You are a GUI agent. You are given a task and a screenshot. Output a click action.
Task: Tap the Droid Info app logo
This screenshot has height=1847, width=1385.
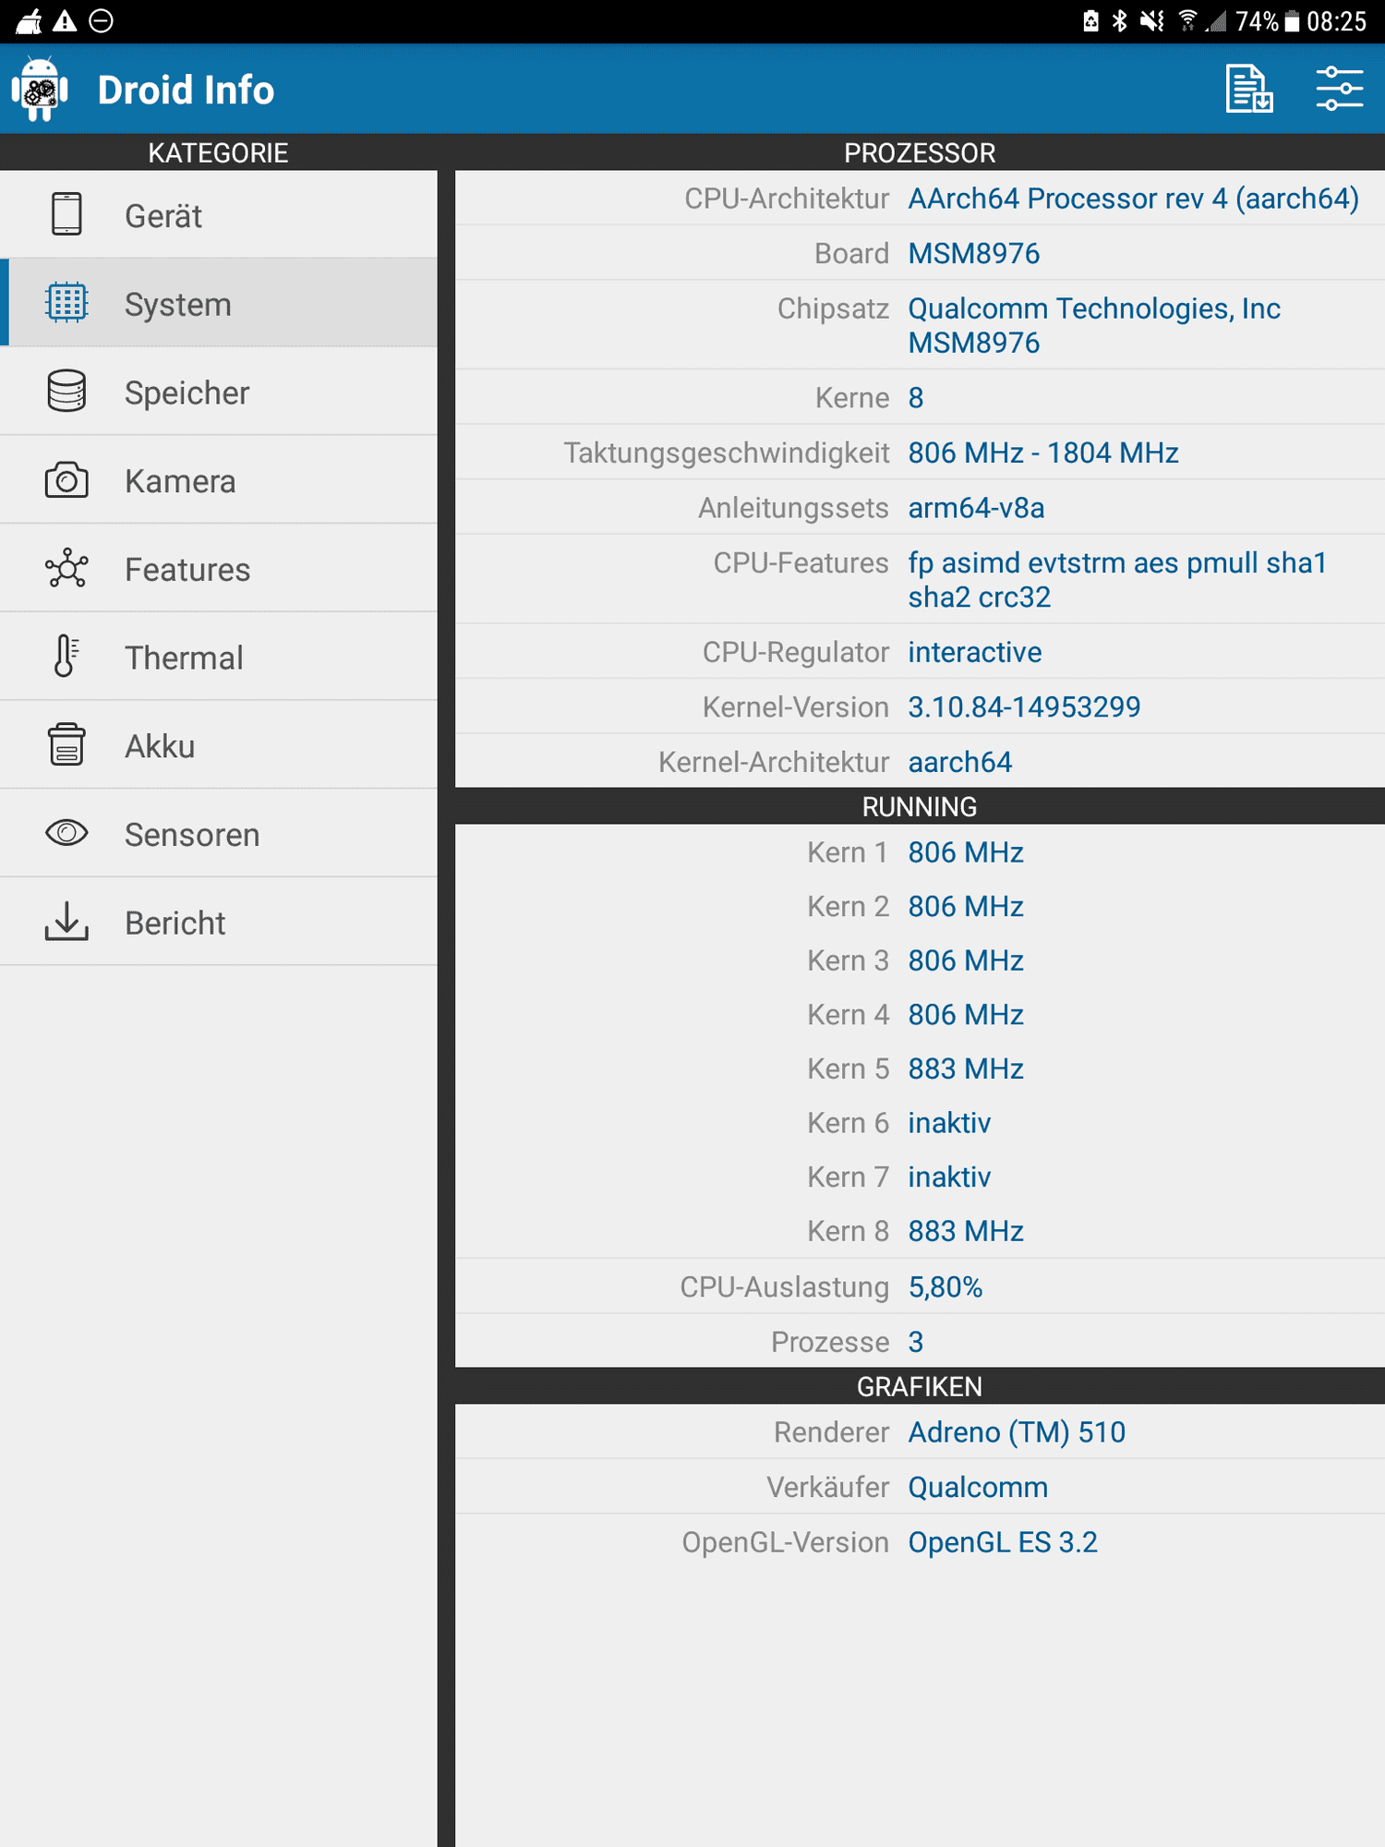point(40,90)
